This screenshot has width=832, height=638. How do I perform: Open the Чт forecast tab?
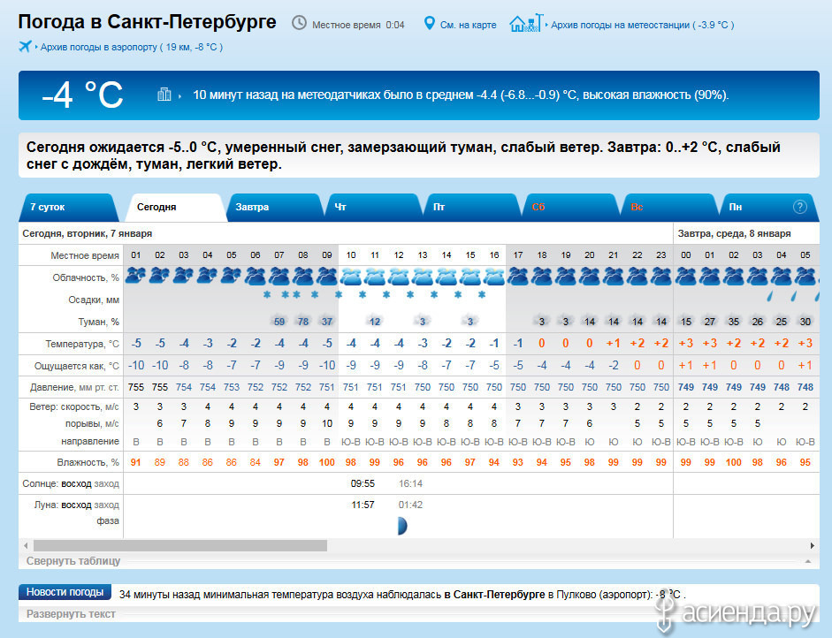(373, 208)
